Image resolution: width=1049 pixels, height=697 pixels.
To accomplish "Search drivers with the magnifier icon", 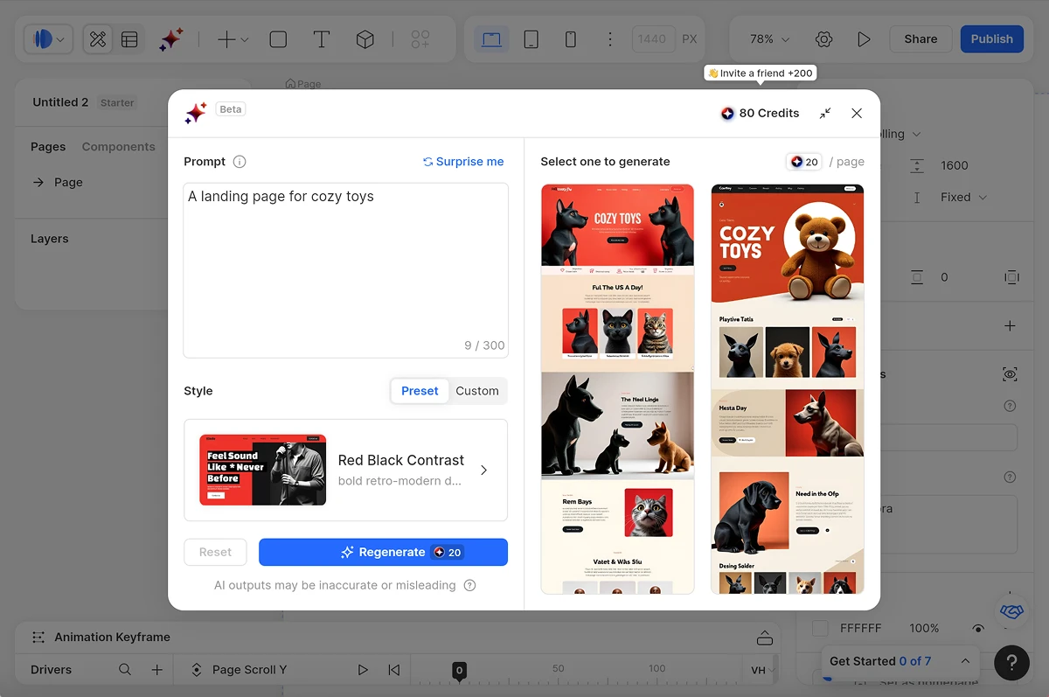I will (125, 670).
